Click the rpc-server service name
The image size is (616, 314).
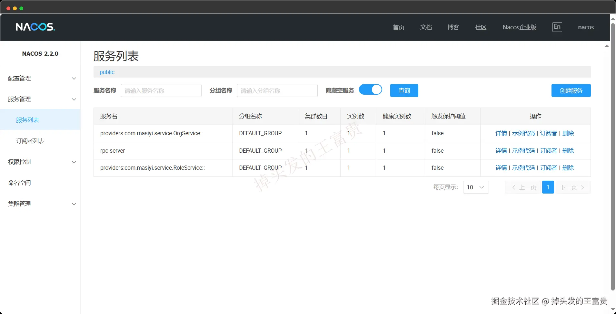(x=113, y=151)
